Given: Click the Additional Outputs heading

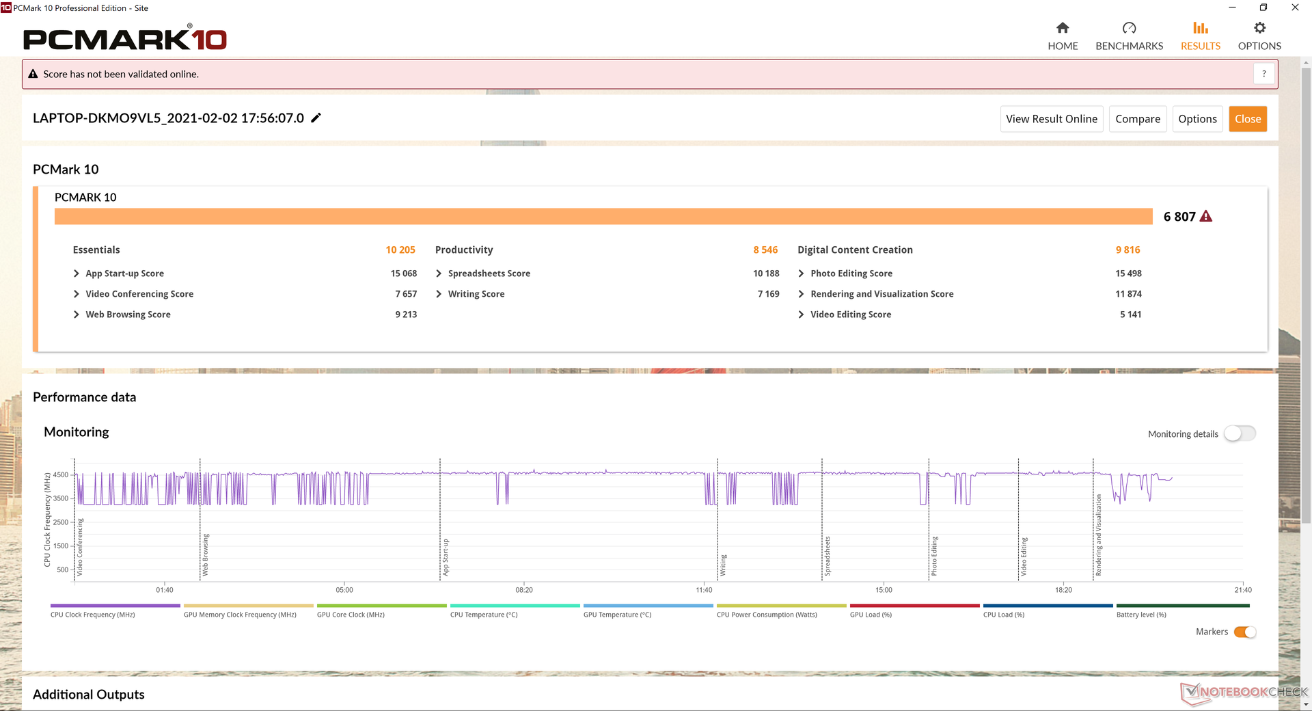Looking at the screenshot, I should pos(89,695).
